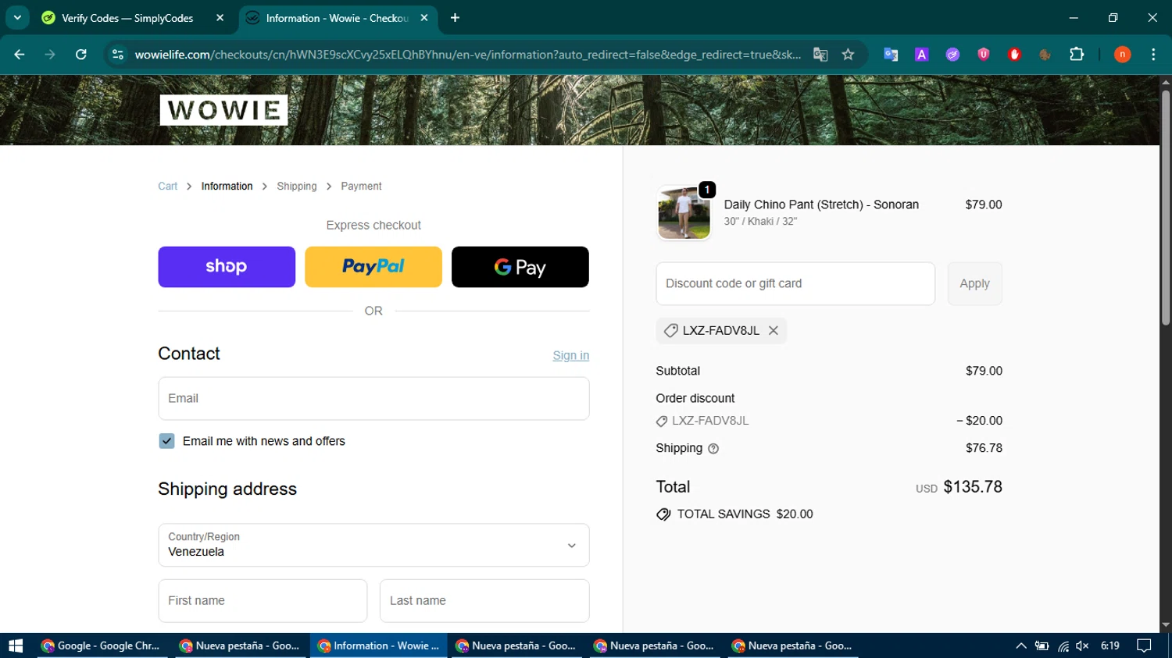Click the translate page icon

(820, 55)
